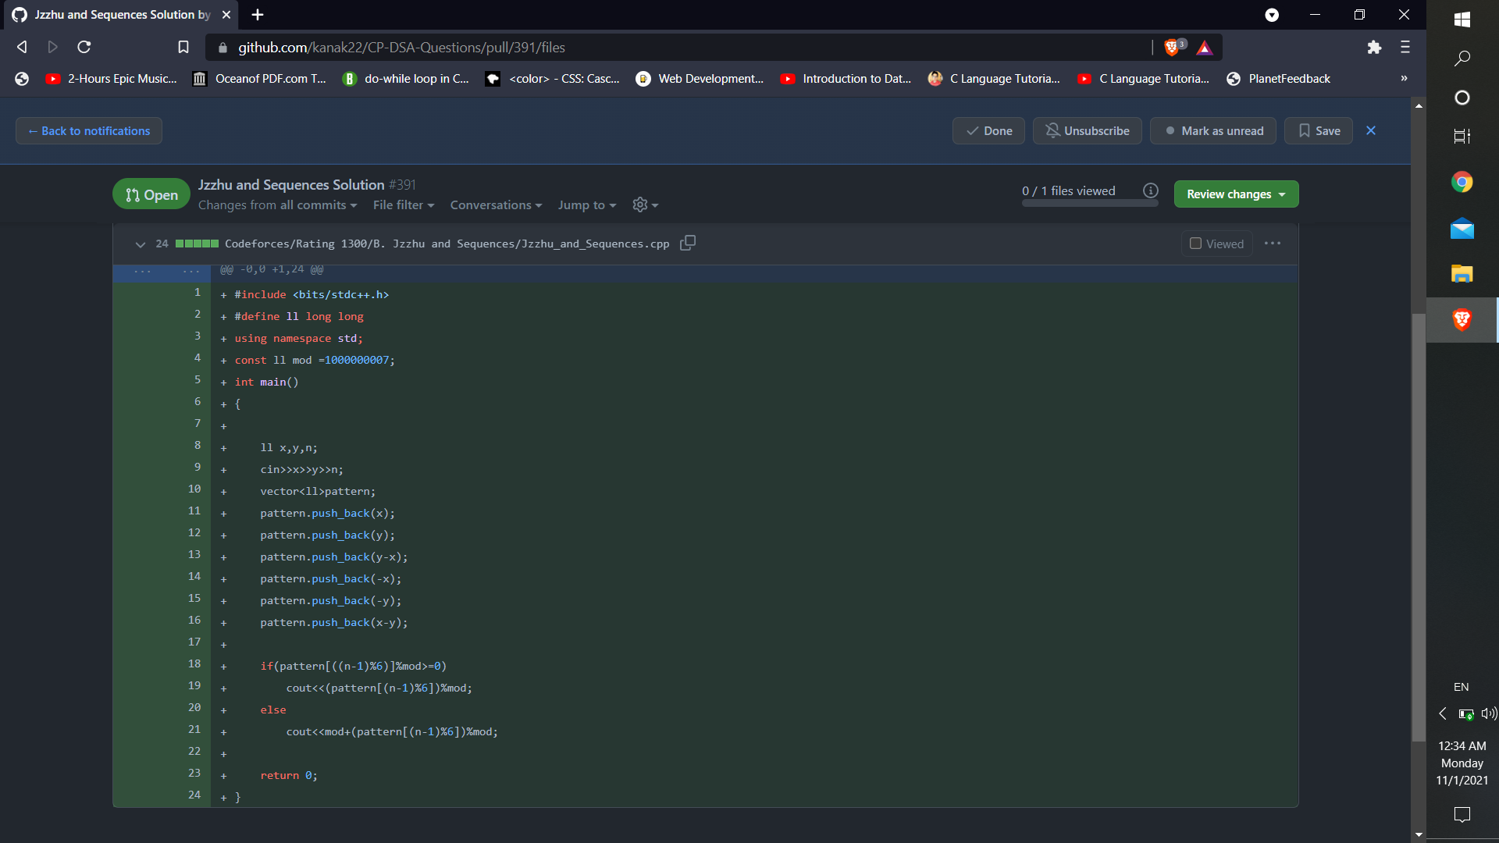
Task: Open the Jump to menu
Action: click(x=587, y=205)
